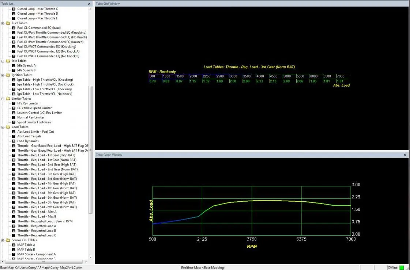Click the green Offline status indicator

coord(402,267)
